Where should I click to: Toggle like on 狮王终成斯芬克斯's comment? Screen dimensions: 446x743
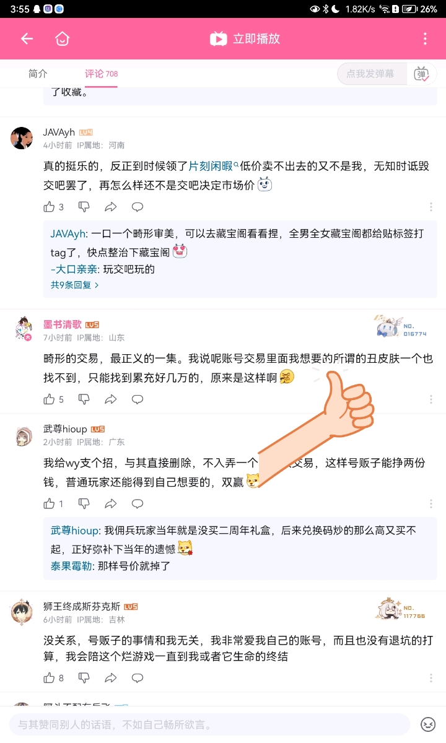[x=49, y=678]
